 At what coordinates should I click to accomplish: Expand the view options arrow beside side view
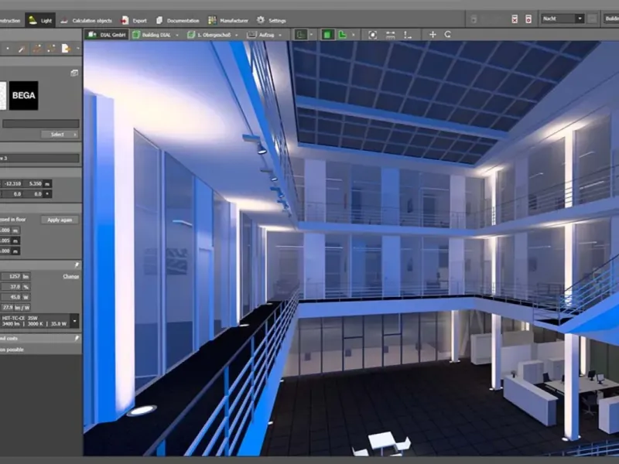[354, 35]
